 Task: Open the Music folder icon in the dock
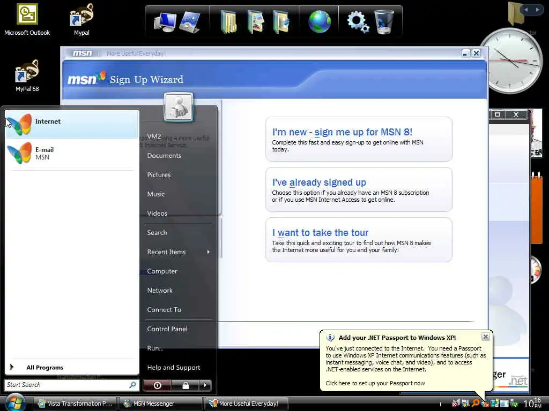pyautogui.click(x=281, y=21)
